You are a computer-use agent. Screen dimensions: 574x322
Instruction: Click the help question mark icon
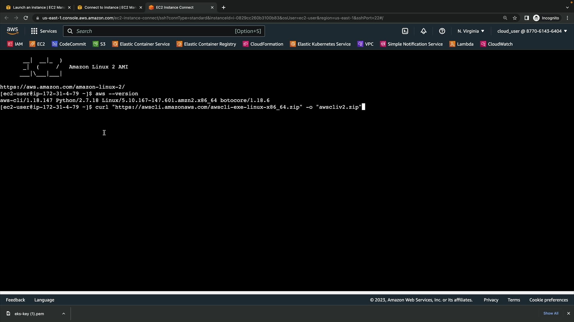pyautogui.click(x=442, y=31)
